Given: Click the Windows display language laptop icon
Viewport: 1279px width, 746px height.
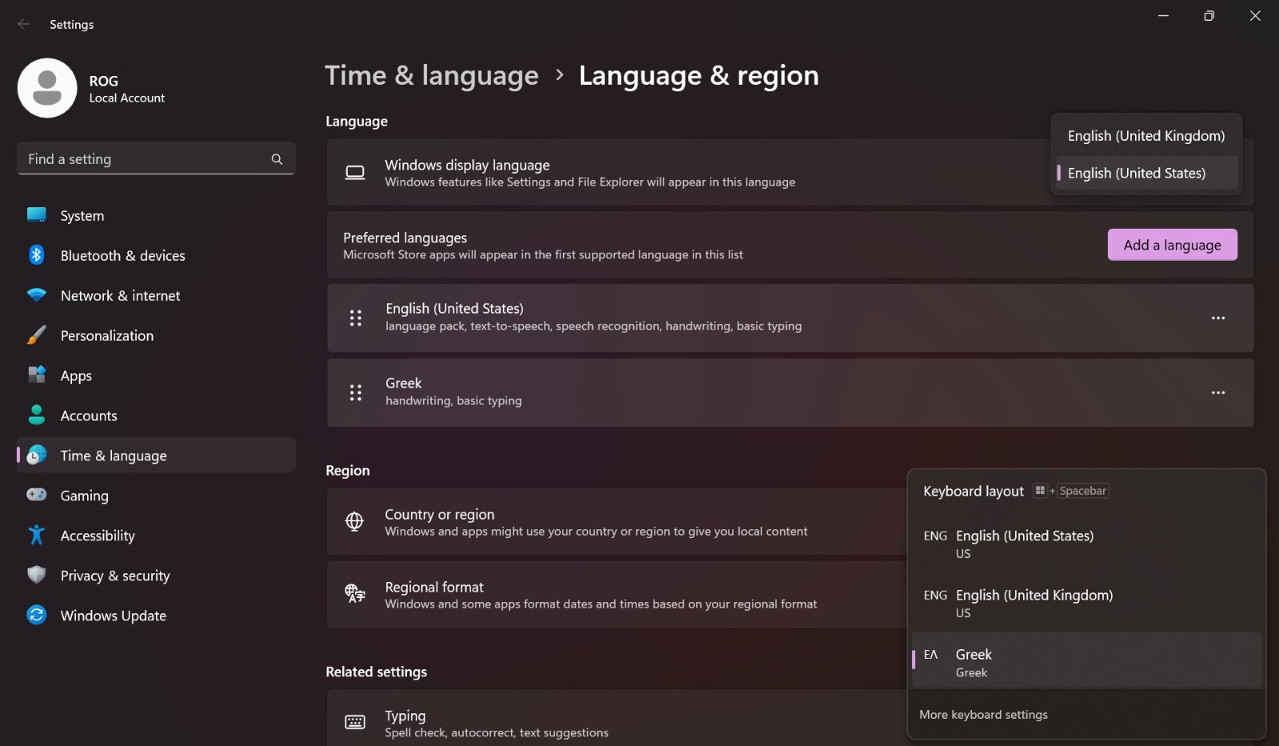Looking at the screenshot, I should (x=355, y=173).
